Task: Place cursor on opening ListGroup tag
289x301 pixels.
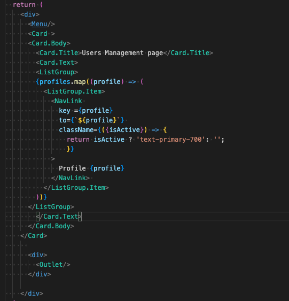Action: tap(57, 72)
